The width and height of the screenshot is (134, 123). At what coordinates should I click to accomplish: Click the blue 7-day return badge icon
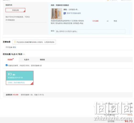65,13
